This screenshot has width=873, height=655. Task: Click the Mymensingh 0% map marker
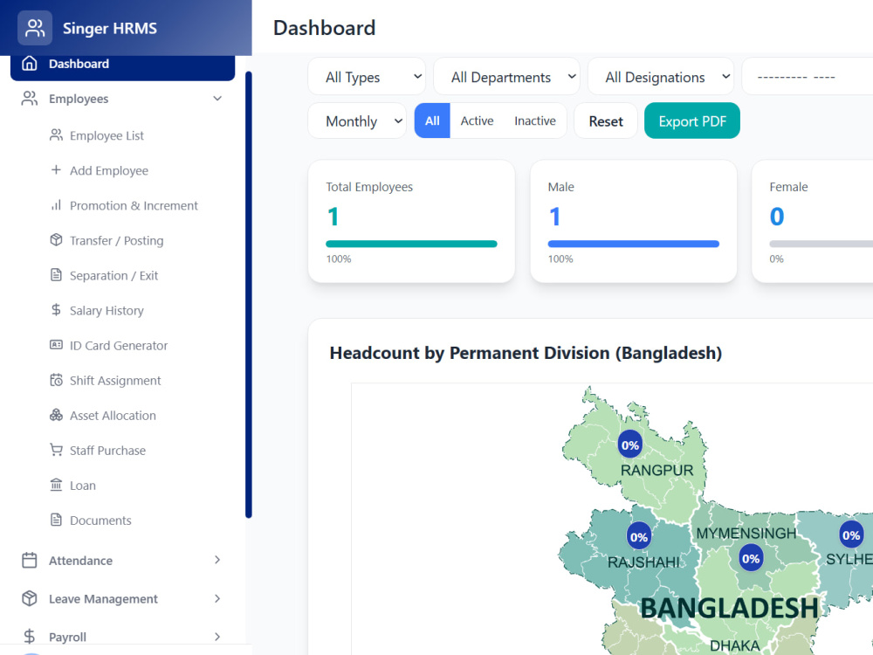click(751, 558)
